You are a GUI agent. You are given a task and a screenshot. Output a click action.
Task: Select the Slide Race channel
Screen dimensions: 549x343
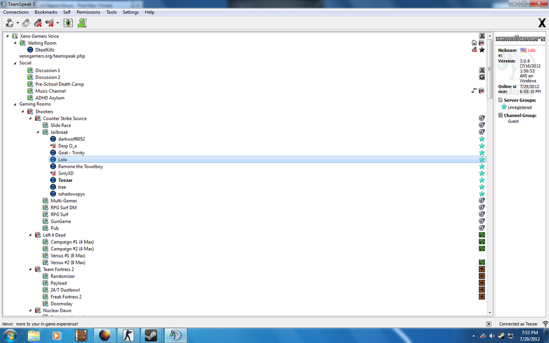60,125
